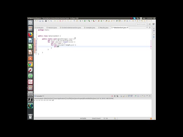Viewport: 183px width, 137px height.
Task: Toggle show console on standard out
Action: pyautogui.click(x=129, y=96)
